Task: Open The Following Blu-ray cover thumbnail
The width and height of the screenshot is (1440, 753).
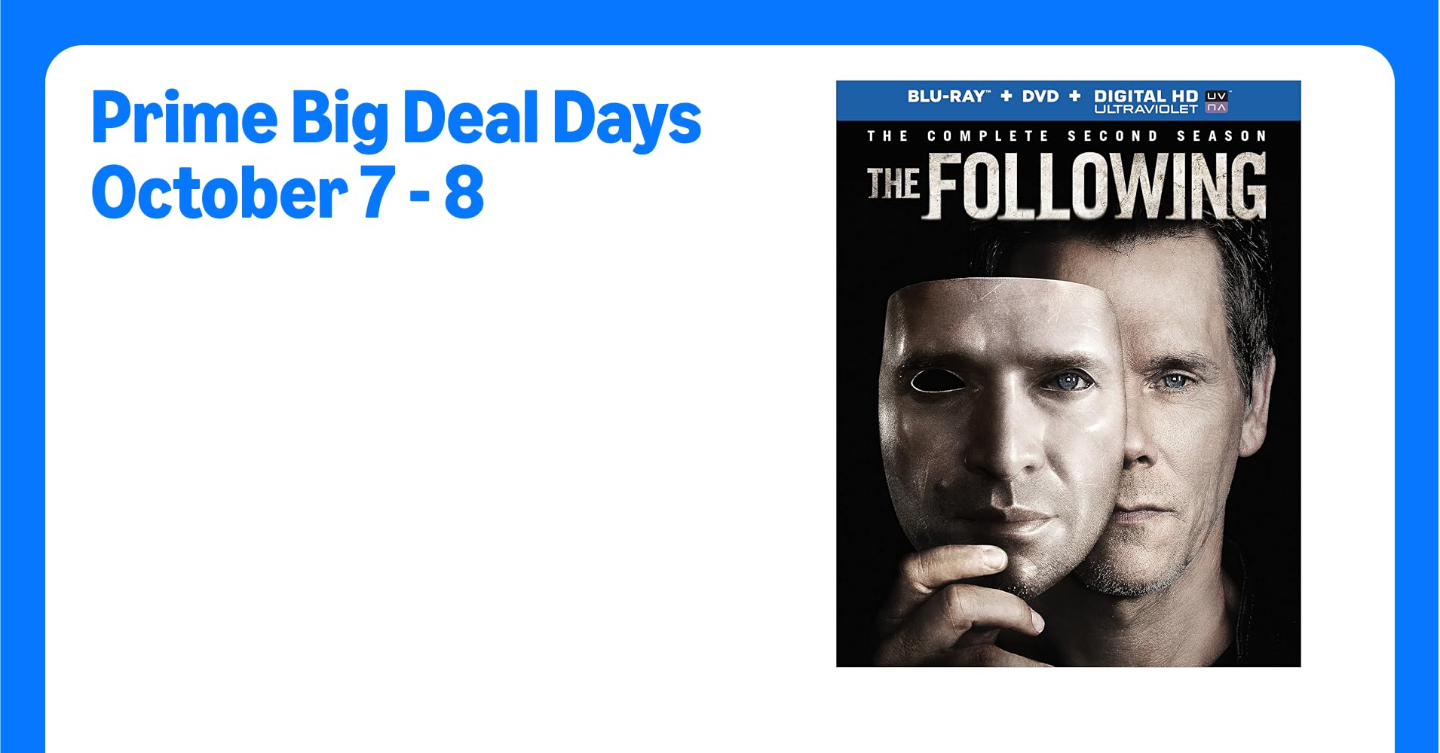Action: 1068,373
